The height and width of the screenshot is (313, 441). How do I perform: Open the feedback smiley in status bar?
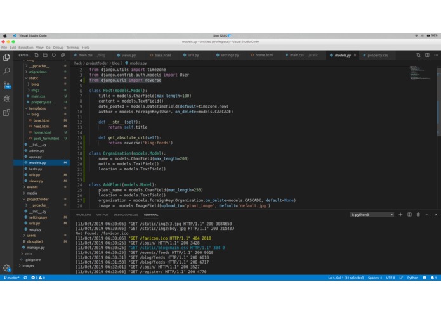click(x=425, y=278)
